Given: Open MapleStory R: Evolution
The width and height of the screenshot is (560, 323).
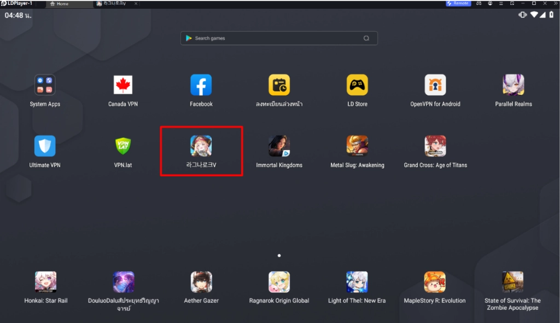Looking at the screenshot, I should [435, 282].
